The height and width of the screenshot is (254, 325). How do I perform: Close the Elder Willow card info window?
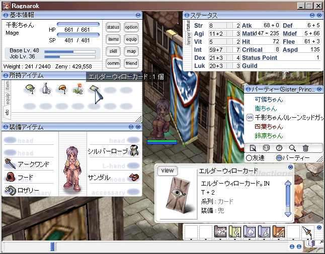291,167
